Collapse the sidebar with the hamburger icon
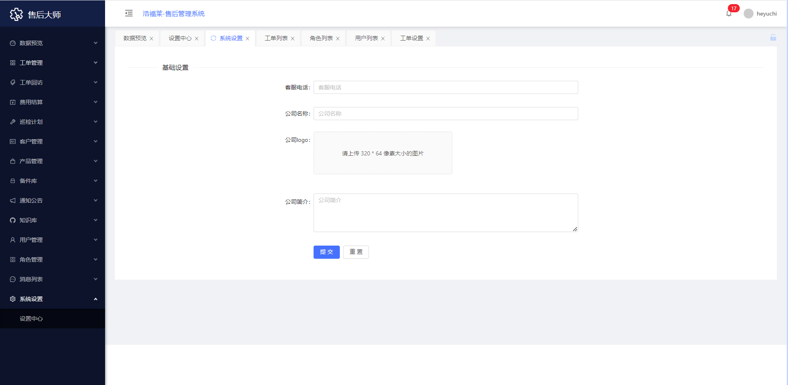This screenshot has height=385, width=788. click(129, 14)
